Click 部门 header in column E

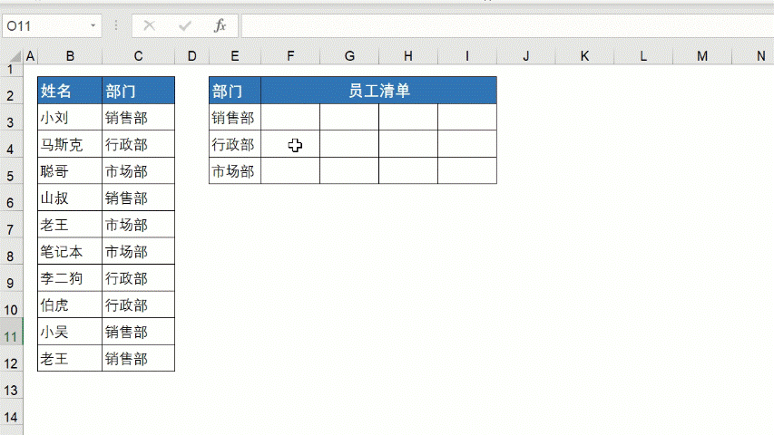pyautogui.click(x=235, y=91)
